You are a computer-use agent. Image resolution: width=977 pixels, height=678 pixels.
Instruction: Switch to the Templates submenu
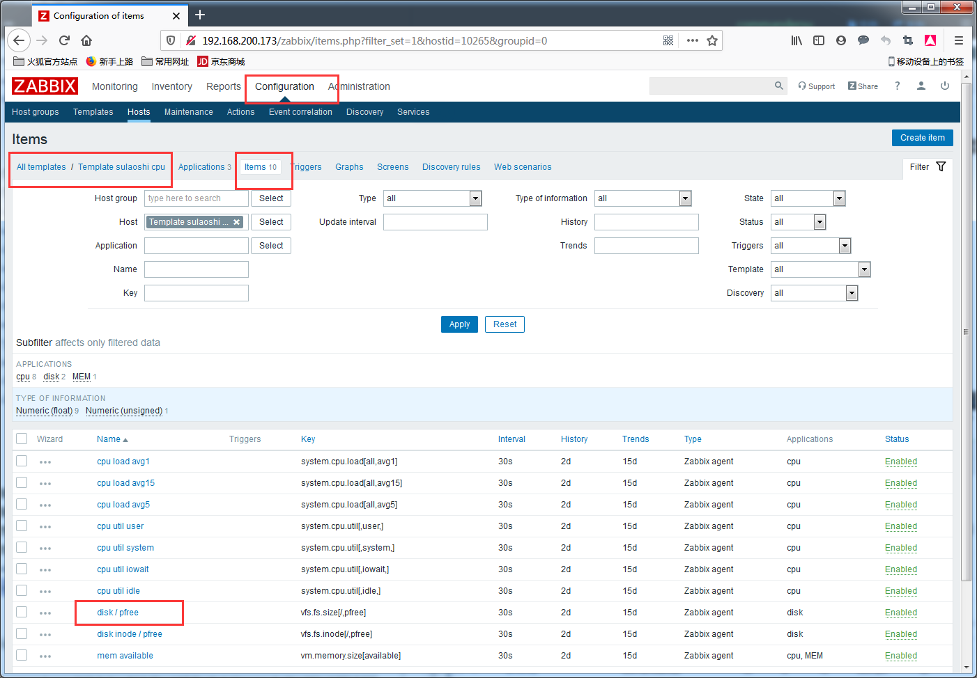tap(93, 112)
